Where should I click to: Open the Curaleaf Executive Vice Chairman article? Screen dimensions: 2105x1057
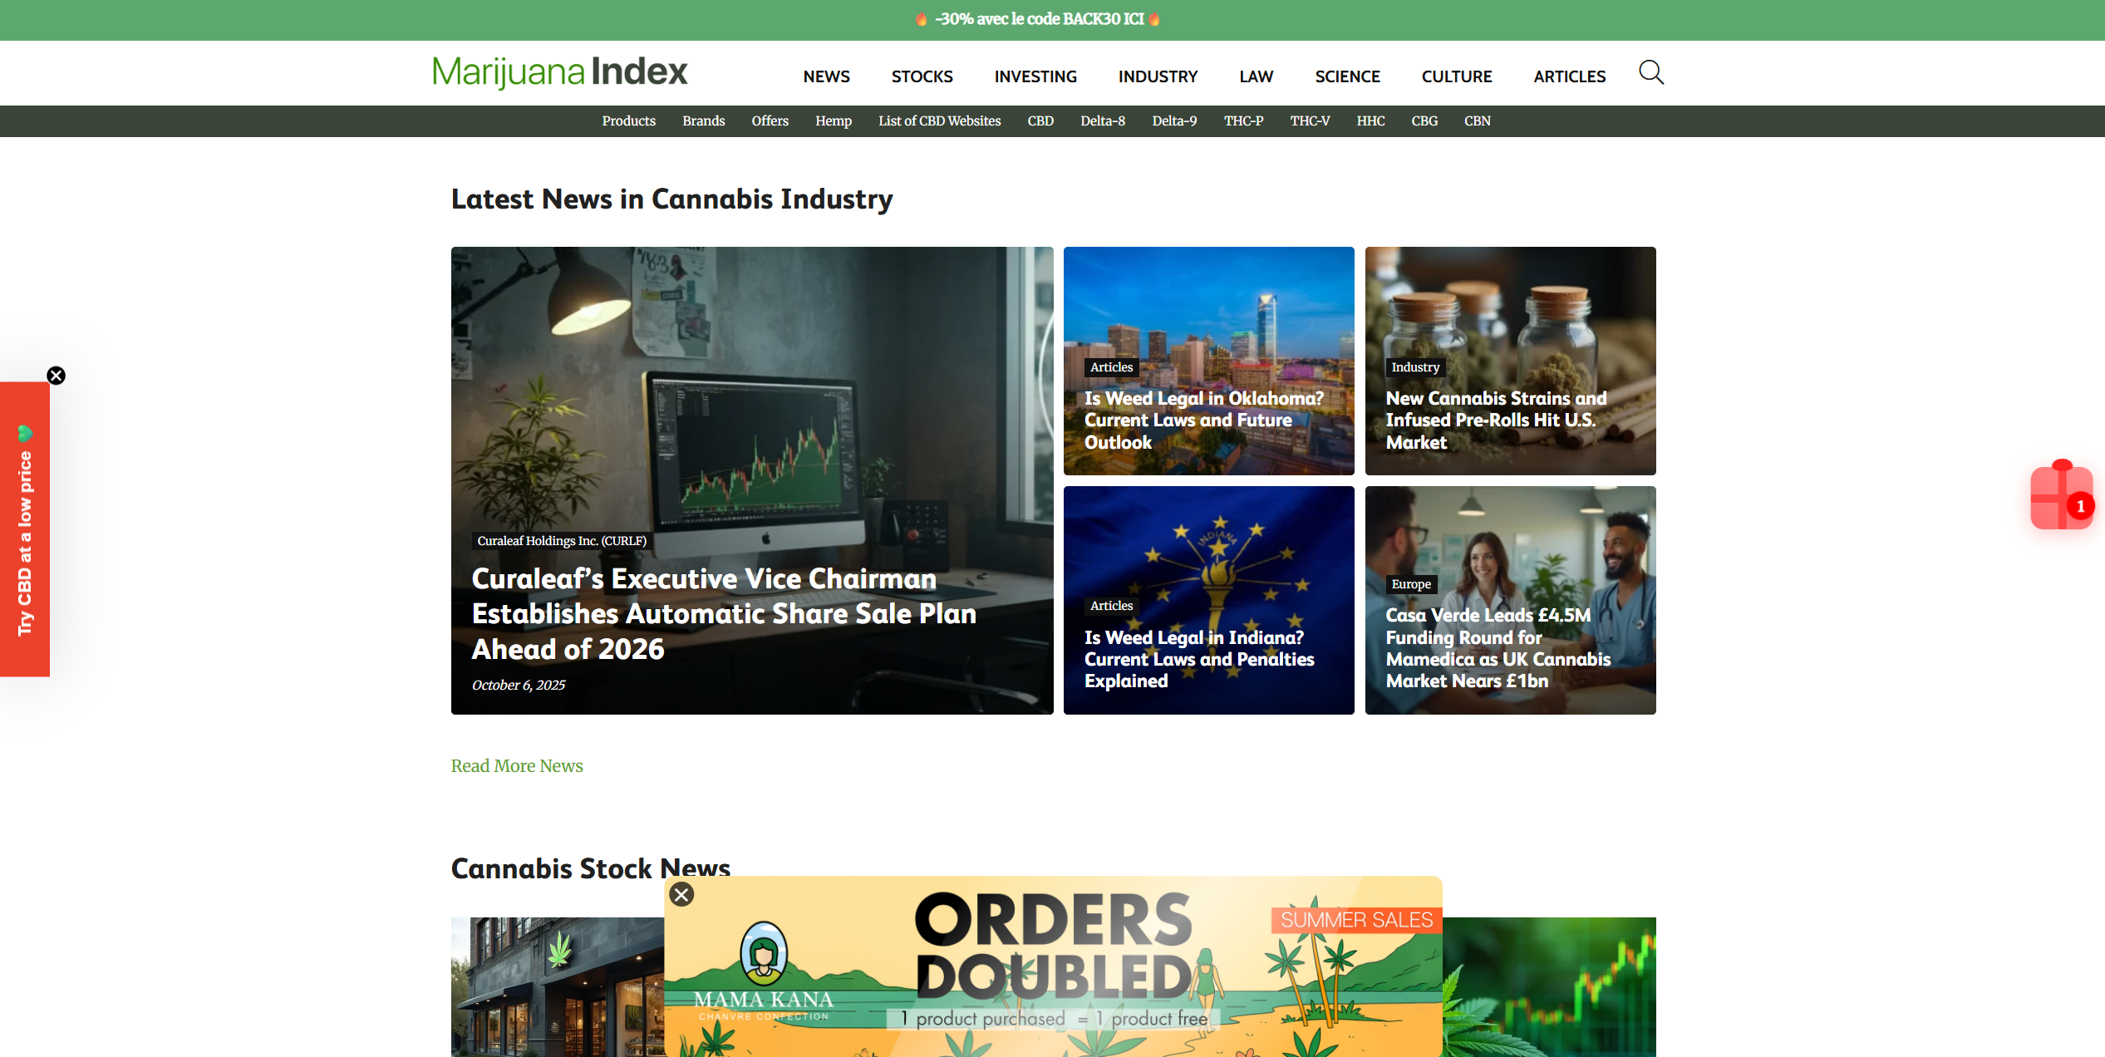click(x=723, y=613)
